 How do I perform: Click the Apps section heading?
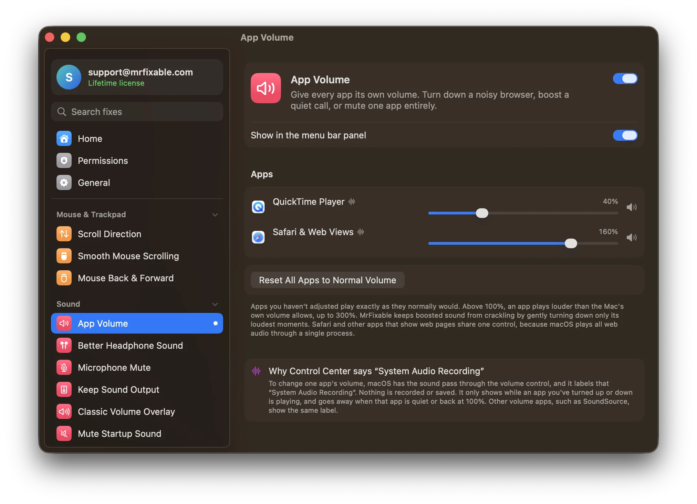pos(262,174)
